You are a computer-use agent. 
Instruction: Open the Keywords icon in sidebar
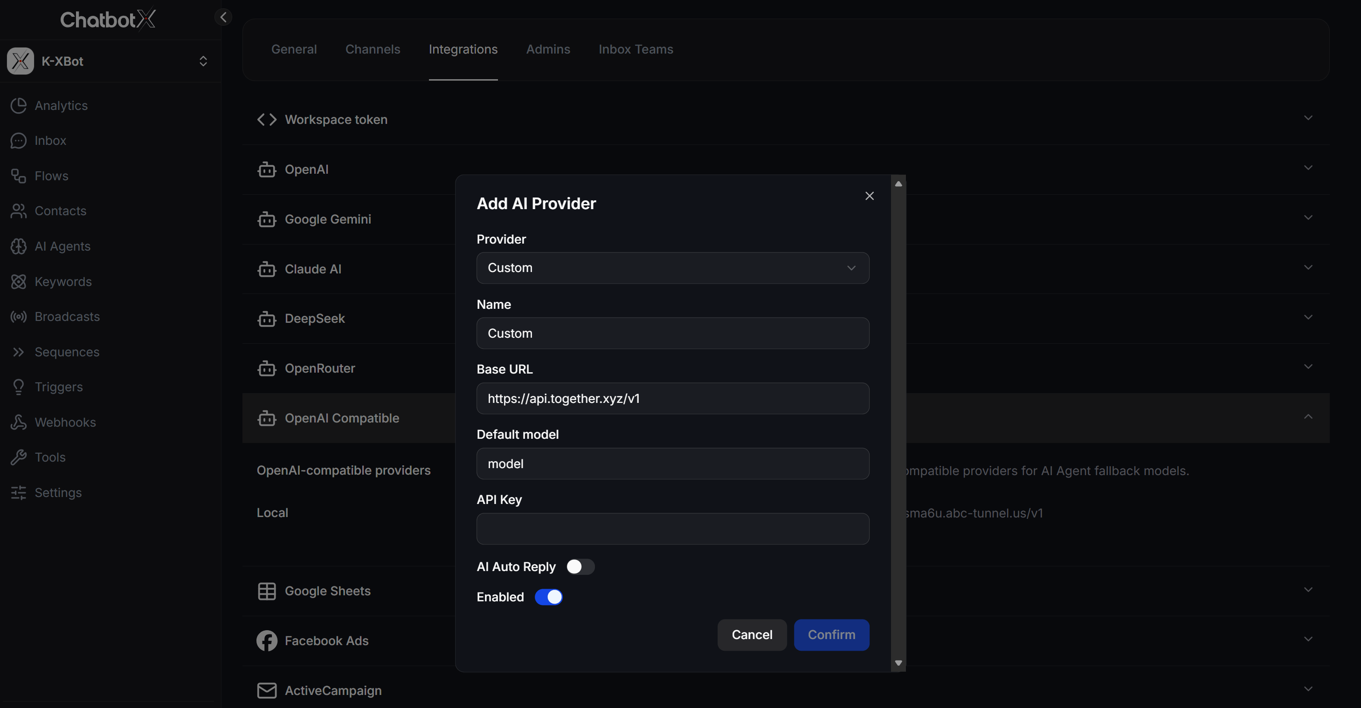tap(19, 281)
